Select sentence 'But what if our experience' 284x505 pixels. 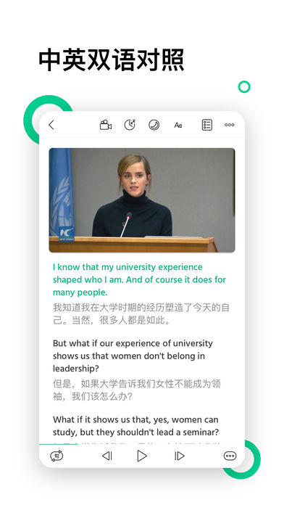click(133, 356)
